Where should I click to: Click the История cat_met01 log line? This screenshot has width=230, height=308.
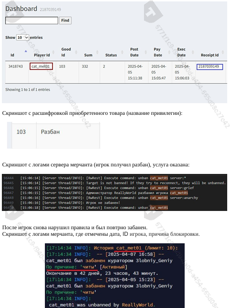coord(112,248)
